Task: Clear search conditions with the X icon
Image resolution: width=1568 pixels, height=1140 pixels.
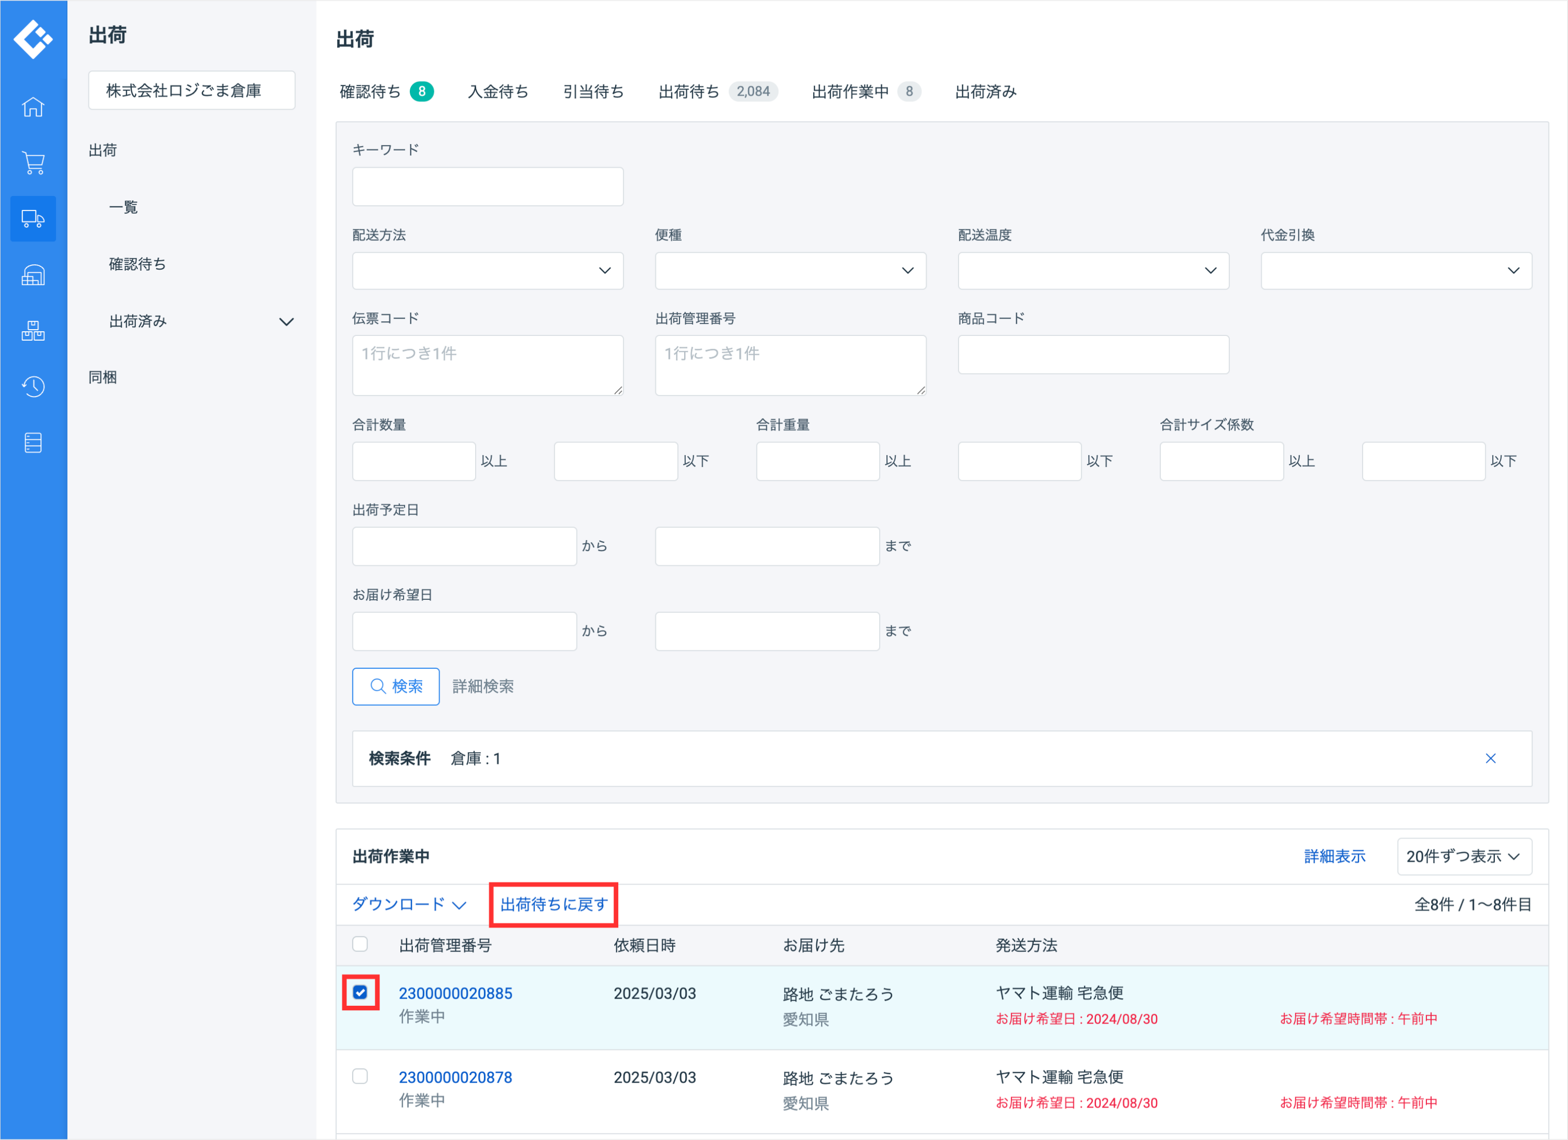Action: coord(1490,759)
